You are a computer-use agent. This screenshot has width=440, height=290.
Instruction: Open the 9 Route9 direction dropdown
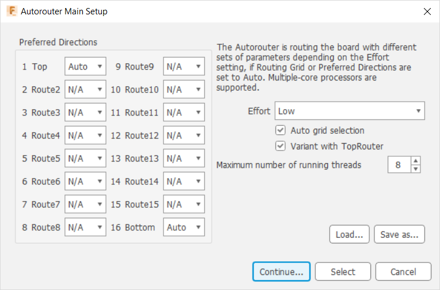click(184, 67)
